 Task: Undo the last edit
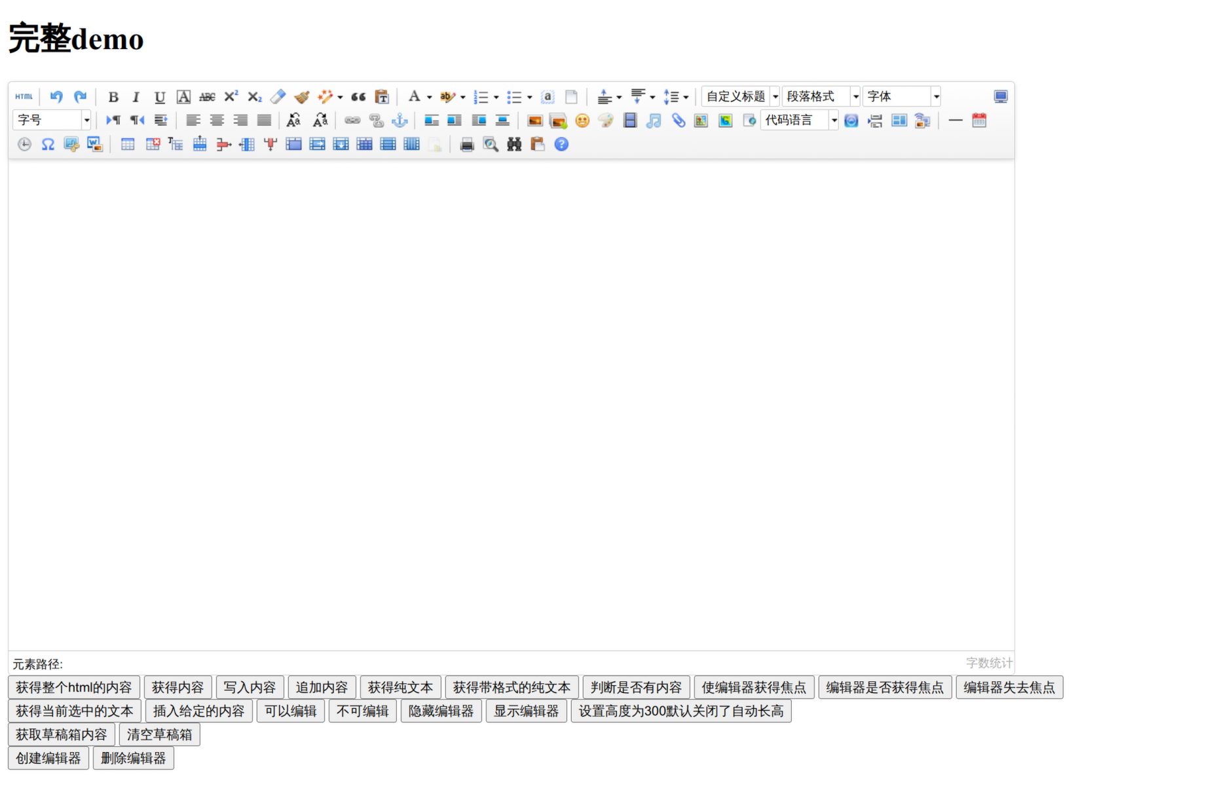pos(56,97)
